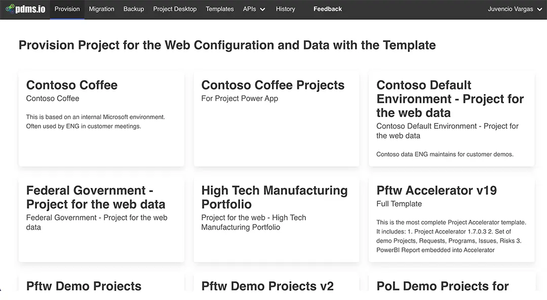Open the Templates page
Screen dimensions: 547x300
[x=219, y=9]
